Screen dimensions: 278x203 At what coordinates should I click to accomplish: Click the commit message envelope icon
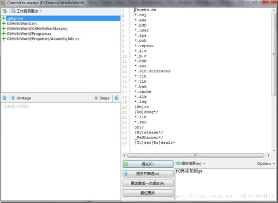tap(178, 163)
